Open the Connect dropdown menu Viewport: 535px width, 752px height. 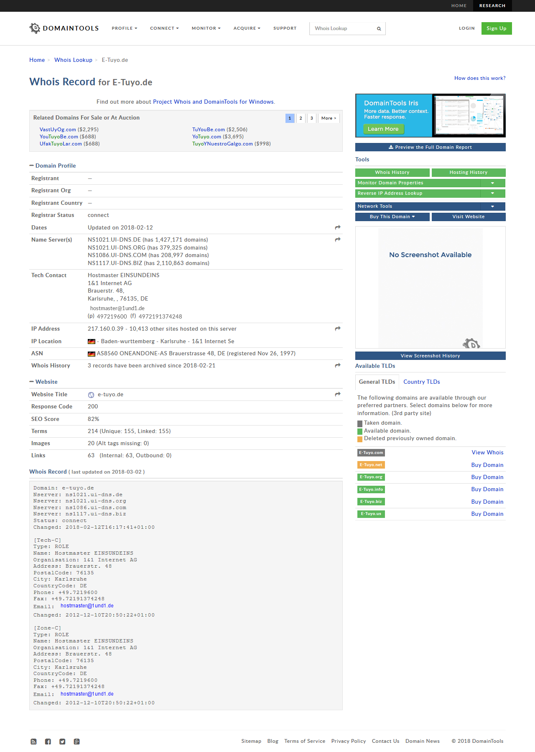coord(165,28)
